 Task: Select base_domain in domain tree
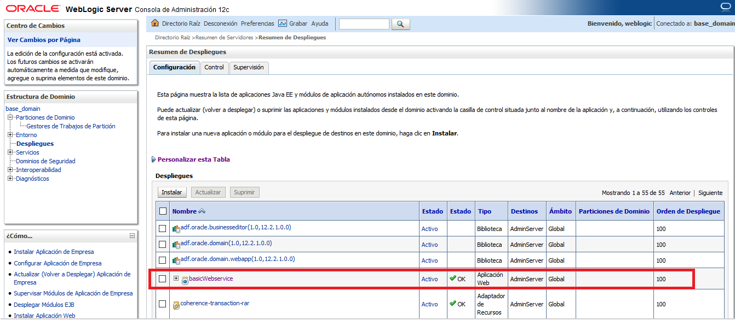click(23, 109)
